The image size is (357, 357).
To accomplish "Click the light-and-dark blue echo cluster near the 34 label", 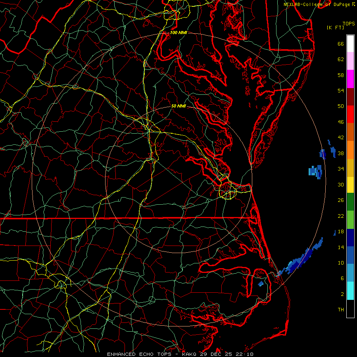I will (x=316, y=171).
